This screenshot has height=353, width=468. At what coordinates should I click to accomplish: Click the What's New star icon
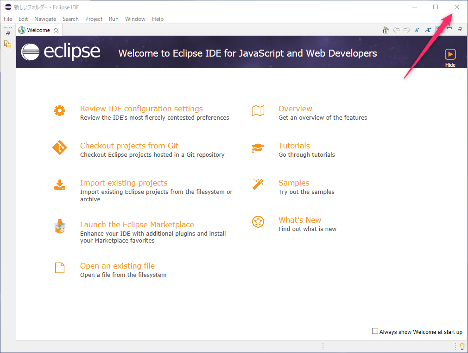258,222
